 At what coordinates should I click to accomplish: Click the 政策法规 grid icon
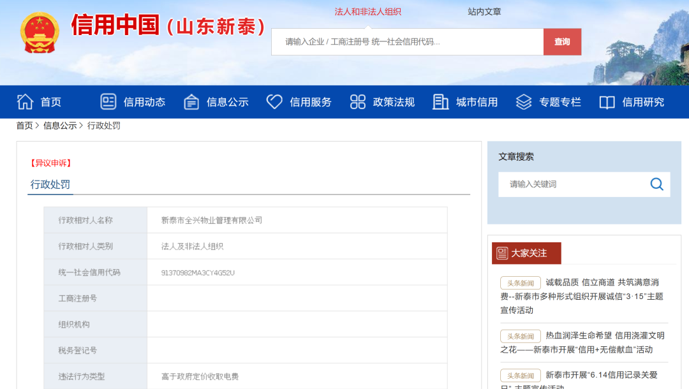(x=358, y=102)
